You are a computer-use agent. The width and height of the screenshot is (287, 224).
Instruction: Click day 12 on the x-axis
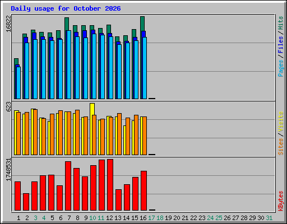pos(109,218)
